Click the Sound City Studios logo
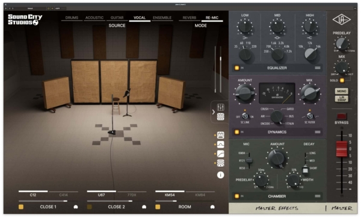The width and height of the screenshot is (361, 218). click(25, 20)
